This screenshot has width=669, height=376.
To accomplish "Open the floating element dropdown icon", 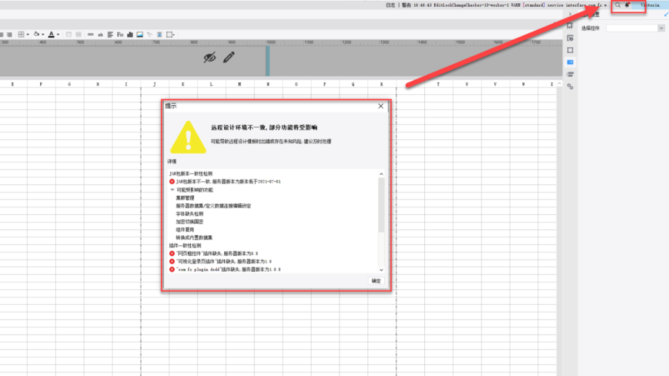I will (x=170, y=35).
